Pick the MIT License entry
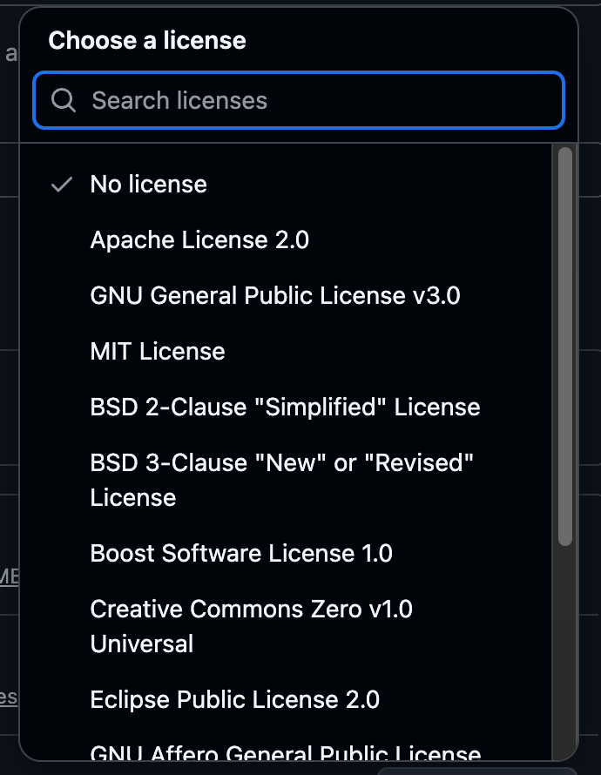 click(x=286, y=352)
